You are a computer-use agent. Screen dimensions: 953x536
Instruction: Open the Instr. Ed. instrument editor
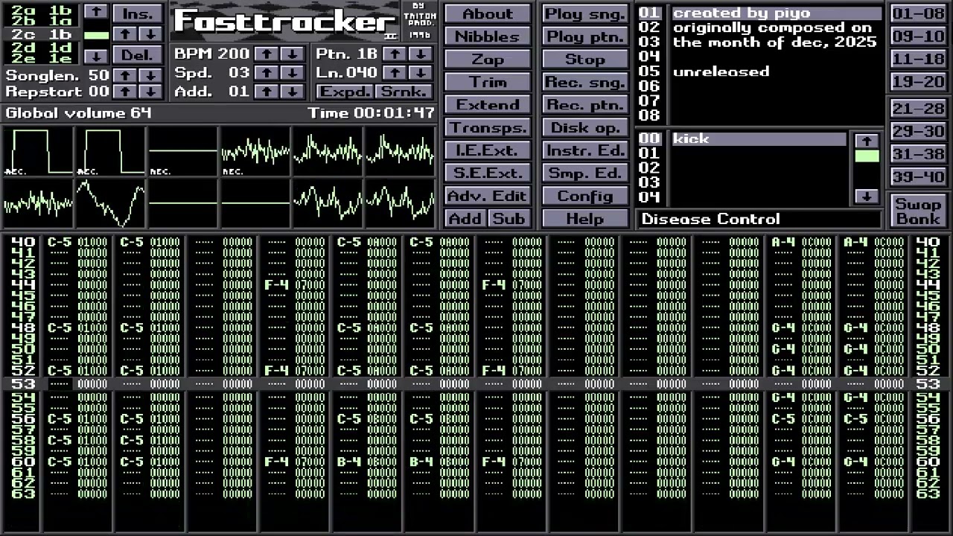585,150
